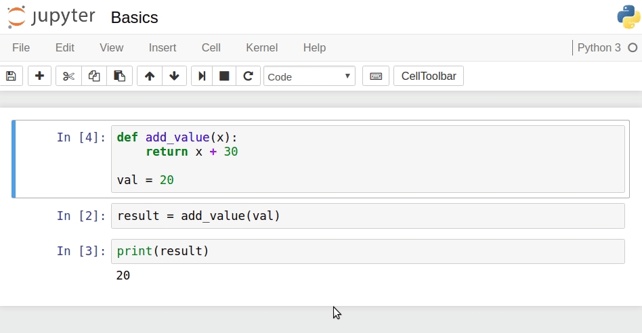Viewport: 642px width, 333px height.
Task: Click the Jupyter logo link
Action: pos(51,17)
